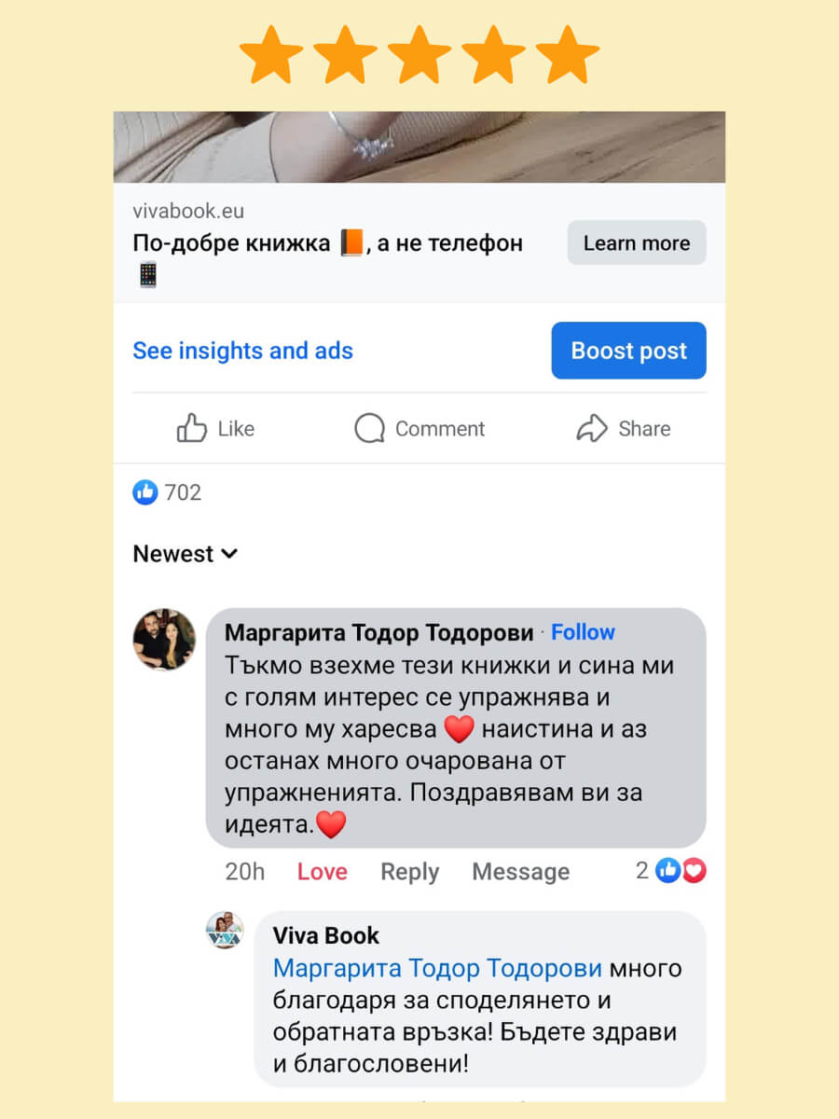Click the Share arrow icon

click(x=592, y=428)
